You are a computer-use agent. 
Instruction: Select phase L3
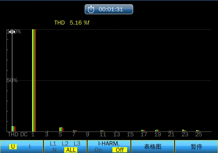(x=77, y=143)
